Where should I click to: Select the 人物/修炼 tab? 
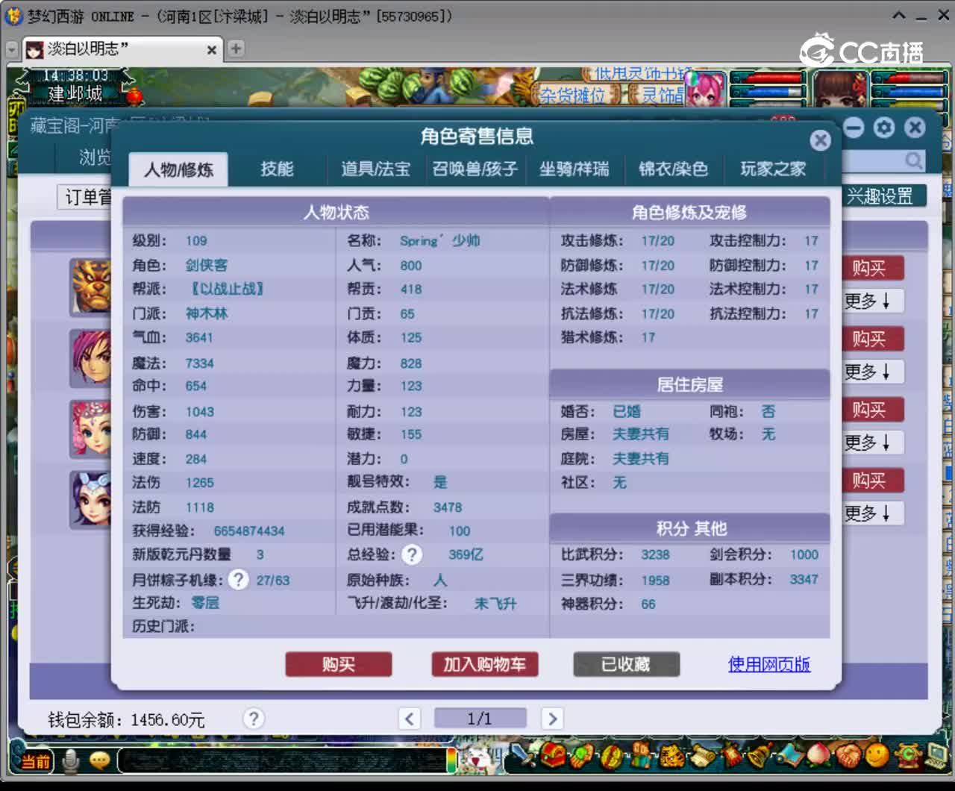click(178, 169)
